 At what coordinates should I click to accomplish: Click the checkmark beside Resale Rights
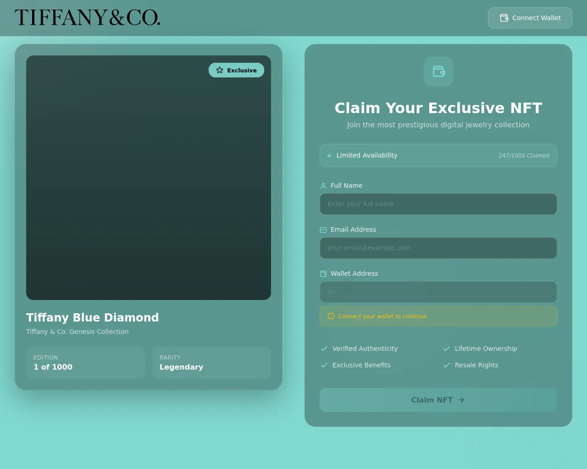pos(447,365)
